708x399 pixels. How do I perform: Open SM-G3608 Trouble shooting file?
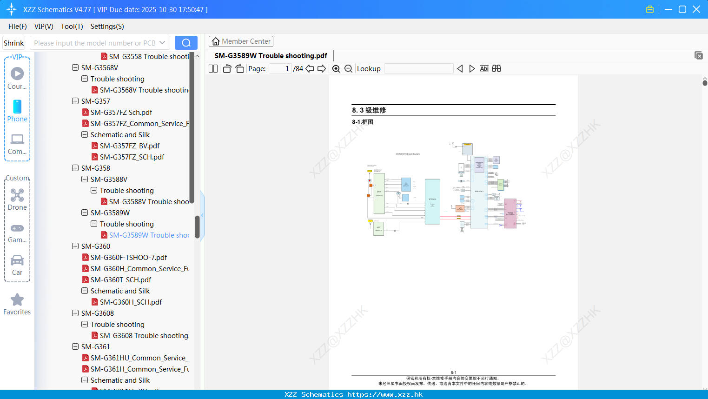click(x=139, y=335)
